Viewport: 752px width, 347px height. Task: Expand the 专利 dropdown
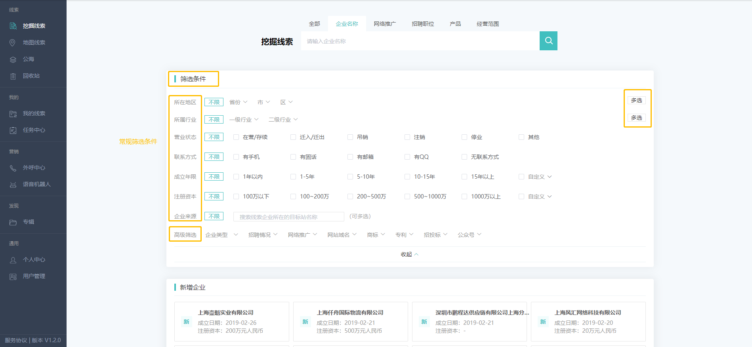point(405,235)
